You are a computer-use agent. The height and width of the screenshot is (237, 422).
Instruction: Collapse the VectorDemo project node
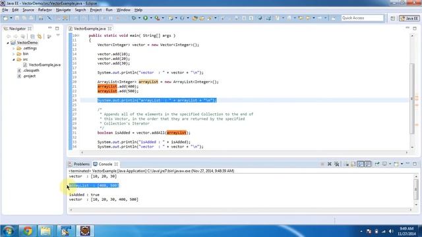pyautogui.click(x=8, y=43)
